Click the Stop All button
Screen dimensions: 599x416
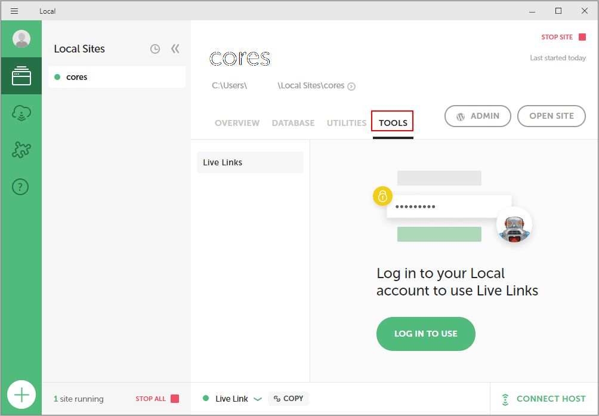(157, 399)
